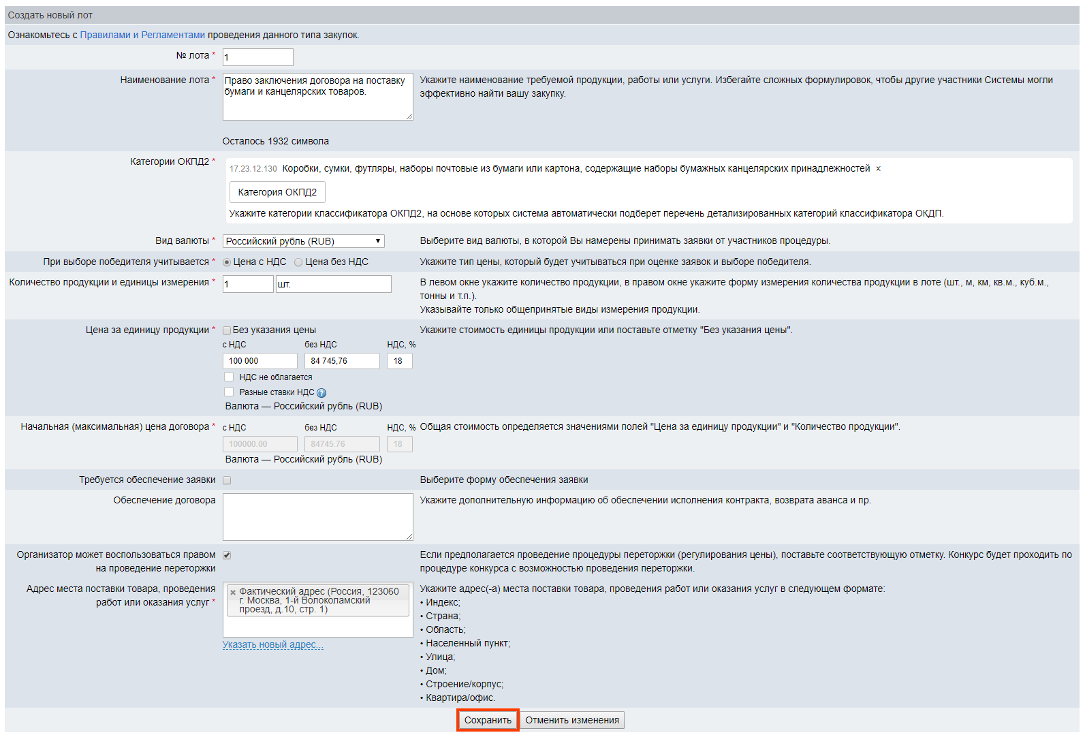Click Отменить изменения button
Screen dimensions: 1085x737
[572, 720]
